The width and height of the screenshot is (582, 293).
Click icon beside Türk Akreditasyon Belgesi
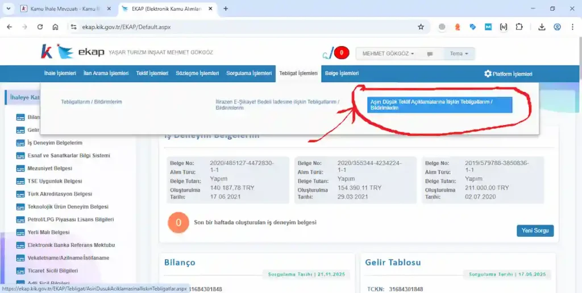click(x=20, y=194)
